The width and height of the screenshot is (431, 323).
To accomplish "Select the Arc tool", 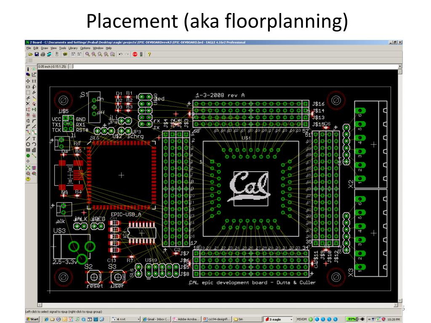I will 34,144.
